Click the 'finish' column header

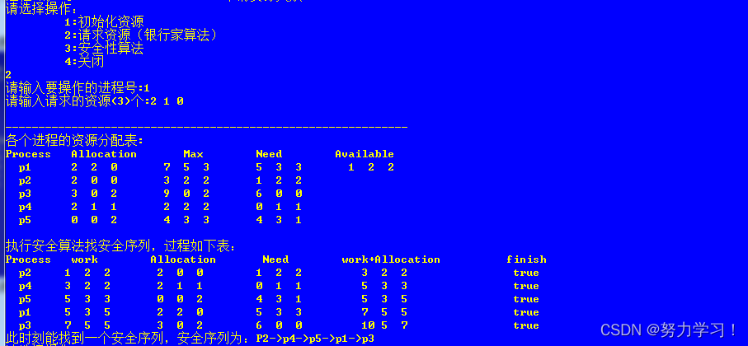(526, 259)
